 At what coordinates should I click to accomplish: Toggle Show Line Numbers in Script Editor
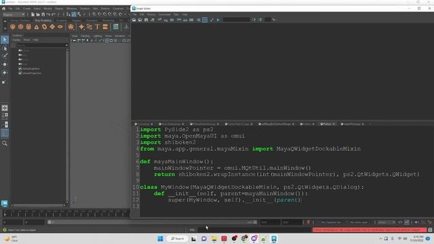pyautogui.click(x=205, y=20)
